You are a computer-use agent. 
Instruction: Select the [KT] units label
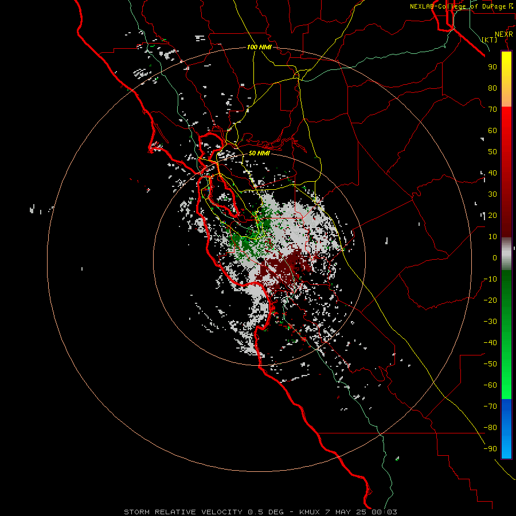(490, 40)
